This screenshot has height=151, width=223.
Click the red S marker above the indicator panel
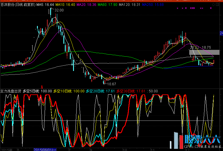point(42,87)
